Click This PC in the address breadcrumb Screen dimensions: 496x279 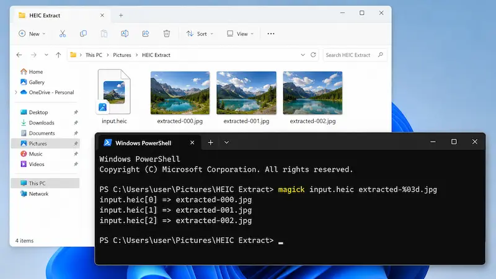click(94, 55)
